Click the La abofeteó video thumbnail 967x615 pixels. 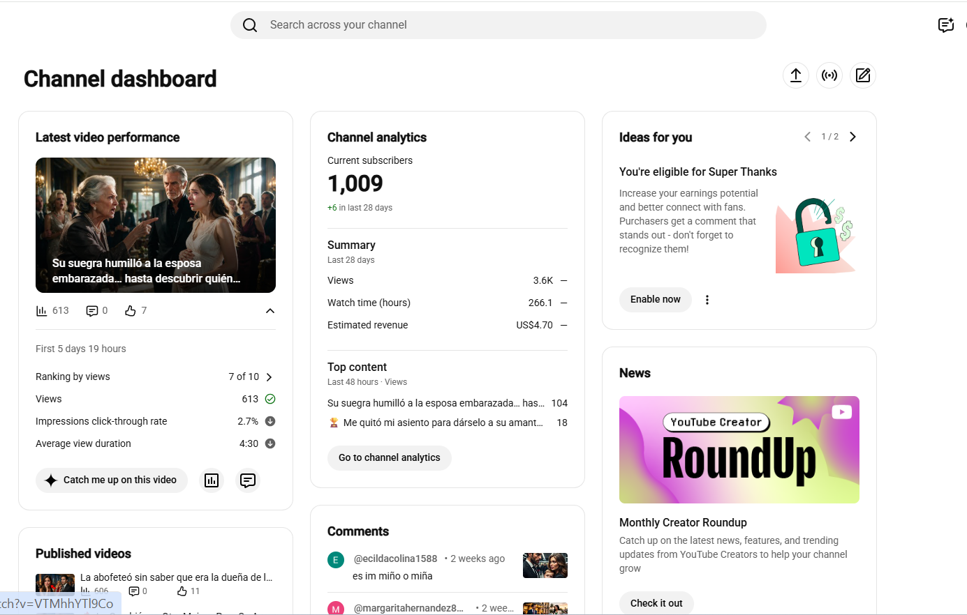(x=55, y=584)
